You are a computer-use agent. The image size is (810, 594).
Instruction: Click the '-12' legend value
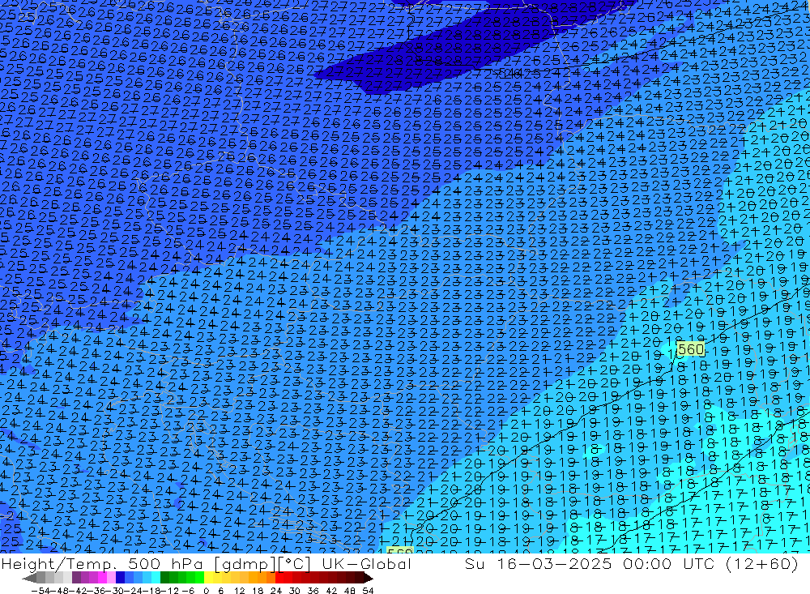[169, 591]
